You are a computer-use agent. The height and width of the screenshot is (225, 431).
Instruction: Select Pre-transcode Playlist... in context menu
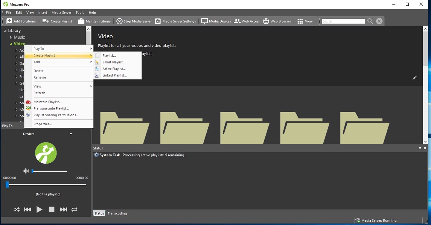point(59,108)
